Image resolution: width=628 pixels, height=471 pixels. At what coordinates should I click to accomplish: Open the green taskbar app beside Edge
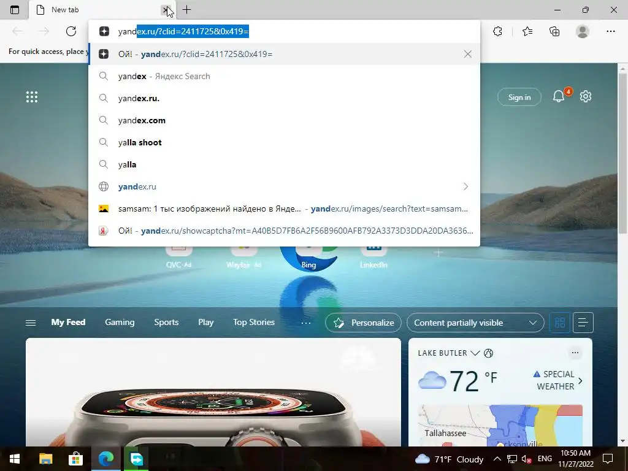(x=136, y=459)
